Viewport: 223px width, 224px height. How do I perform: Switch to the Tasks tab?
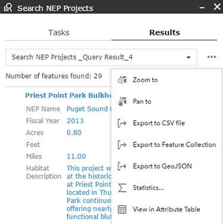tap(59, 32)
